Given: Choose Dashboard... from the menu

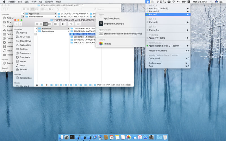Looking at the screenshot, I should [168, 58].
